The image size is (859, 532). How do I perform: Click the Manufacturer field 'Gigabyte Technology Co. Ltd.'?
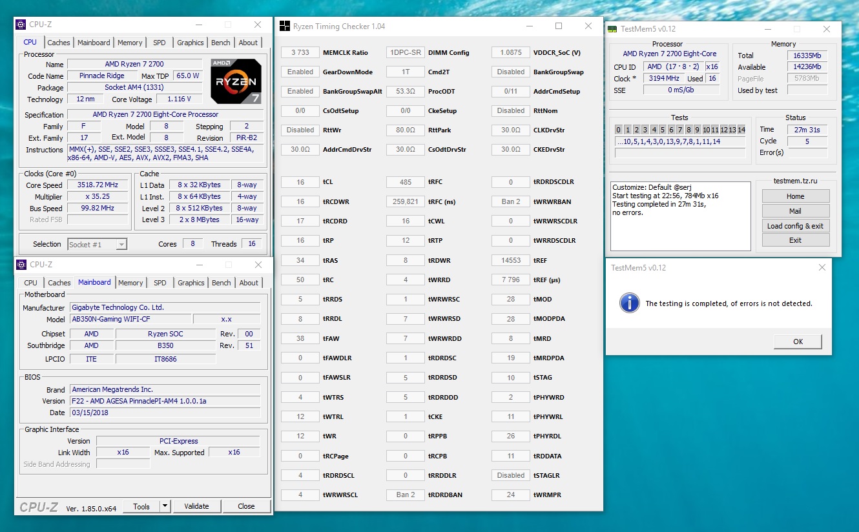coord(165,308)
